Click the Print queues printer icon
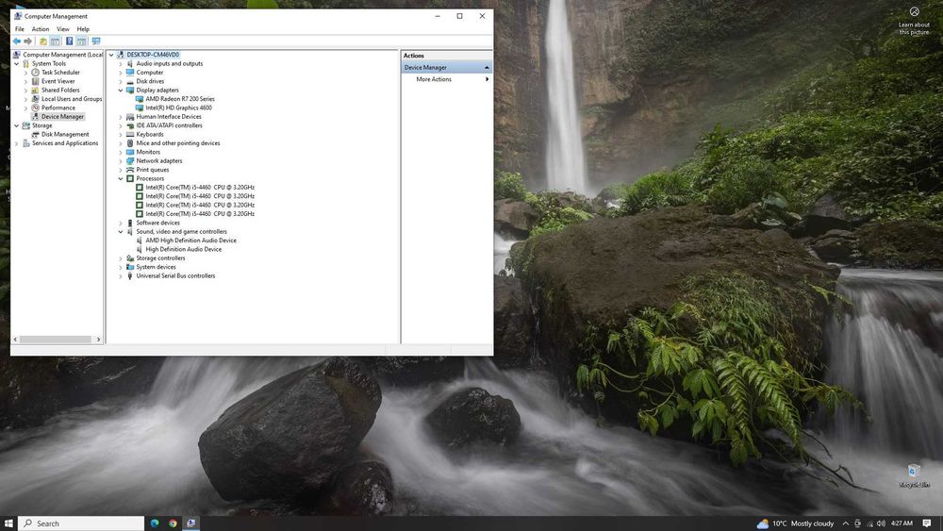Screen dimensions: 943x531 click(x=130, y=170)
